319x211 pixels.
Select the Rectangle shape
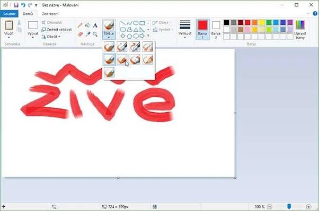(x=142, y=23)
